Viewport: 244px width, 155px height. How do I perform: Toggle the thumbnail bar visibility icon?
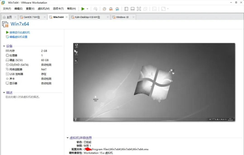click(132, 9)
